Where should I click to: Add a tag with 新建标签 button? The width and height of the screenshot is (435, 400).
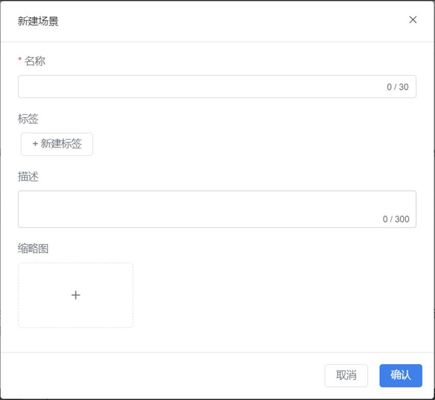click(x=57, y=144)
